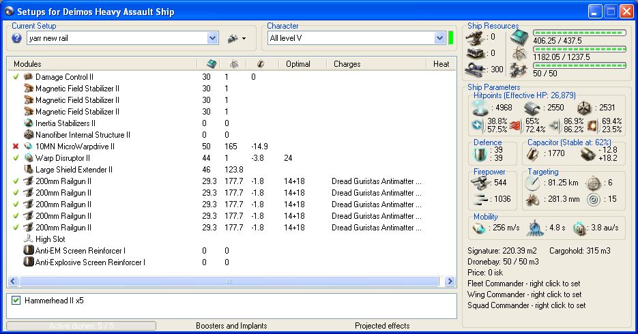Uncheck the Hammerhead II x5 drone checkbox
The image size is (638, 334).
tap(16, 300)
